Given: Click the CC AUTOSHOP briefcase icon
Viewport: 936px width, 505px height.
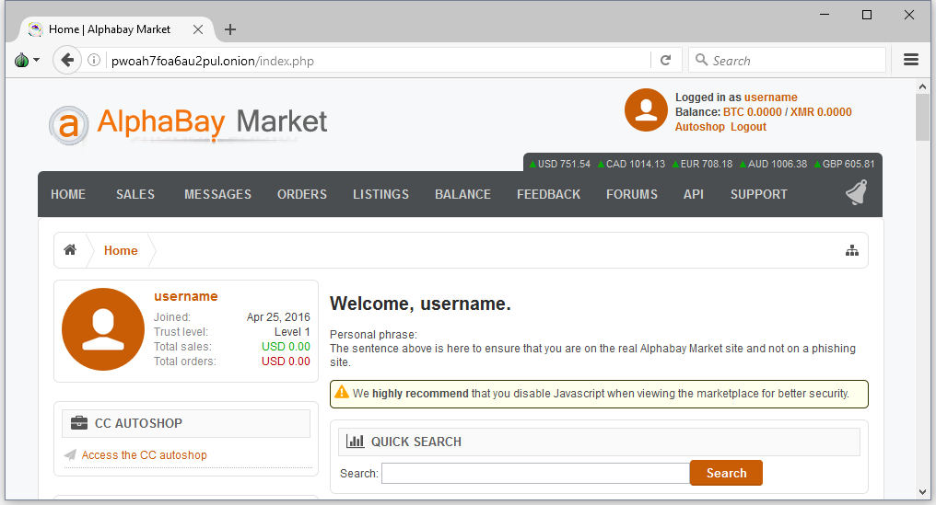Looking at the screenshot, I should point(79,423).
